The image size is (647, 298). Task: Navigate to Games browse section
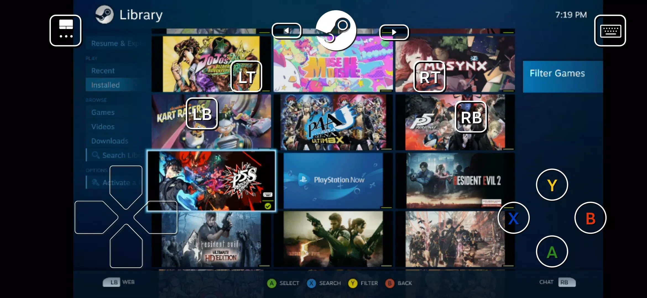click(102, 112)
